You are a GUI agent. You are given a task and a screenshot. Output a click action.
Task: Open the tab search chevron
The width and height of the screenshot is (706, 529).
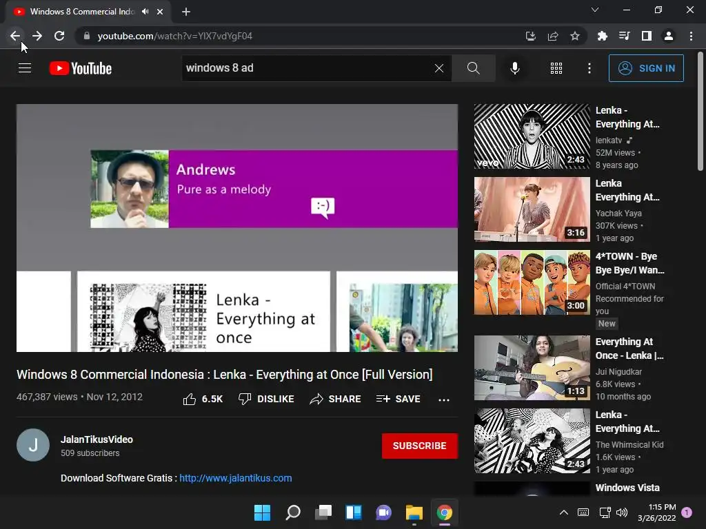[595, 10]
